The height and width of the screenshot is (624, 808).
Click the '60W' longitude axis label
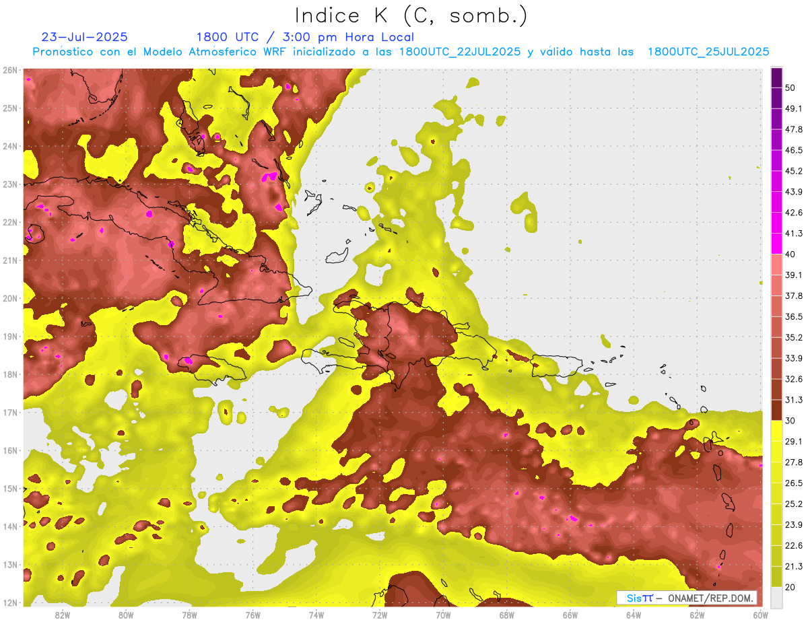(760, 615)
